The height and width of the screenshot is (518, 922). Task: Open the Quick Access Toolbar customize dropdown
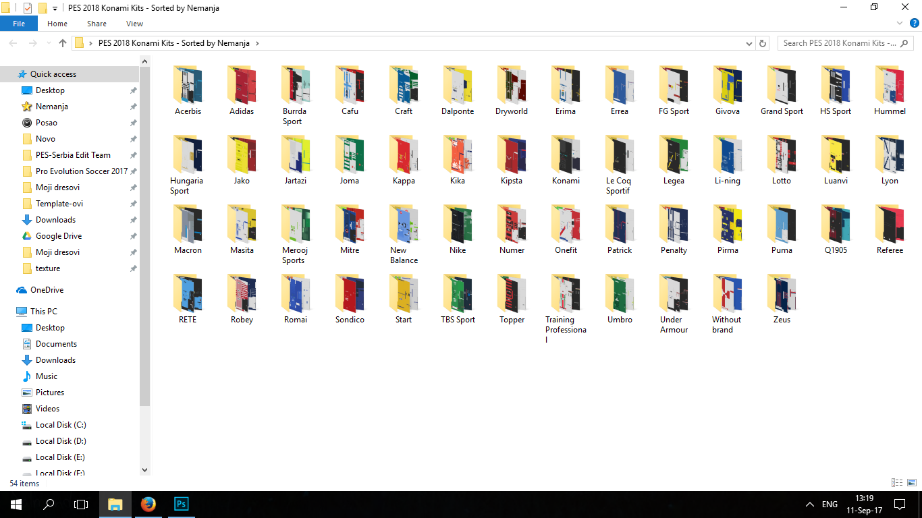[55, 8]
